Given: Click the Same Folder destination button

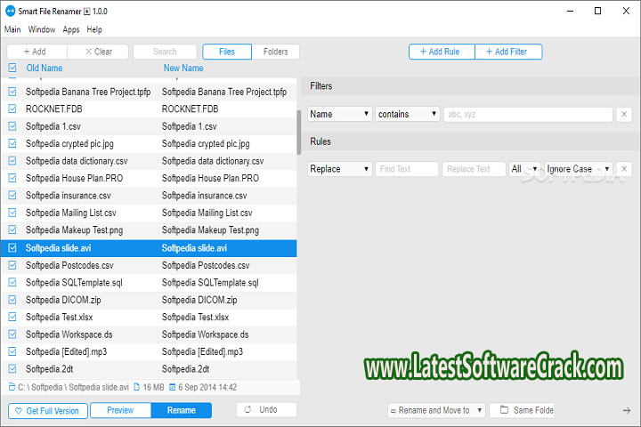Looking at the screenshot, I should (522, 410).
